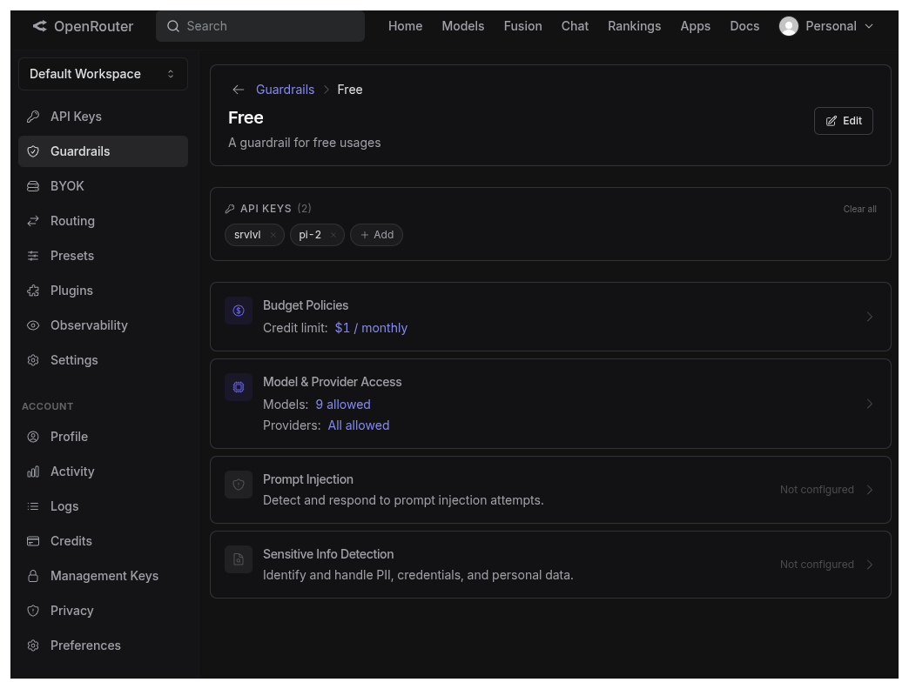Viewport: 909px width, 689px height.
Task: Open the Default Workspace selector
Action: pos(104,74)
